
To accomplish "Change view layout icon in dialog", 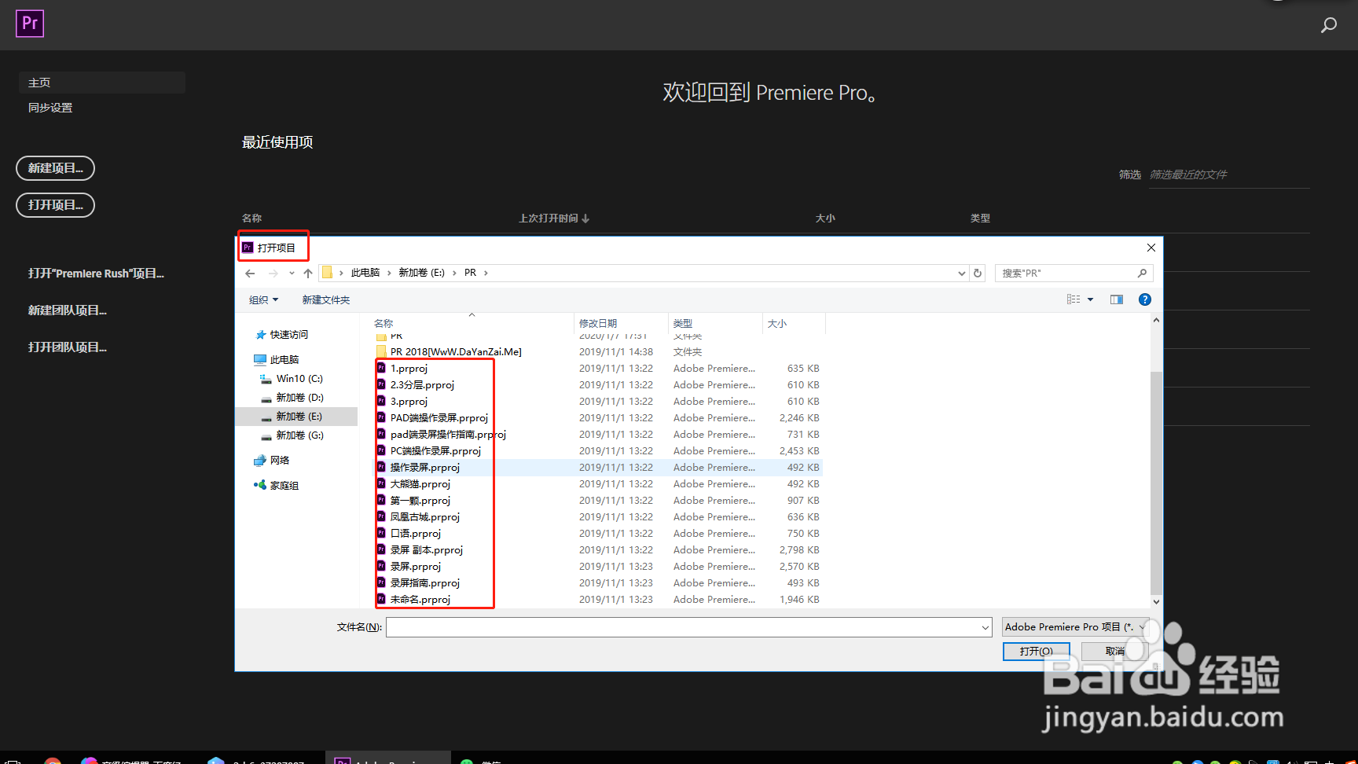I will 1074,299.
